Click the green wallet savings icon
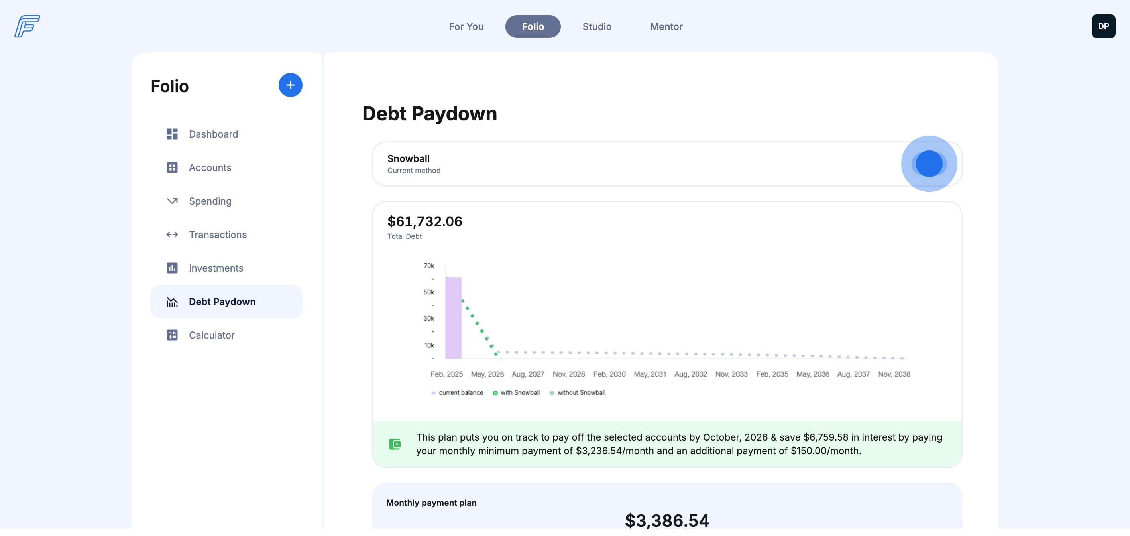Screen dimensions: 1130x536 (x=395, y=444)
